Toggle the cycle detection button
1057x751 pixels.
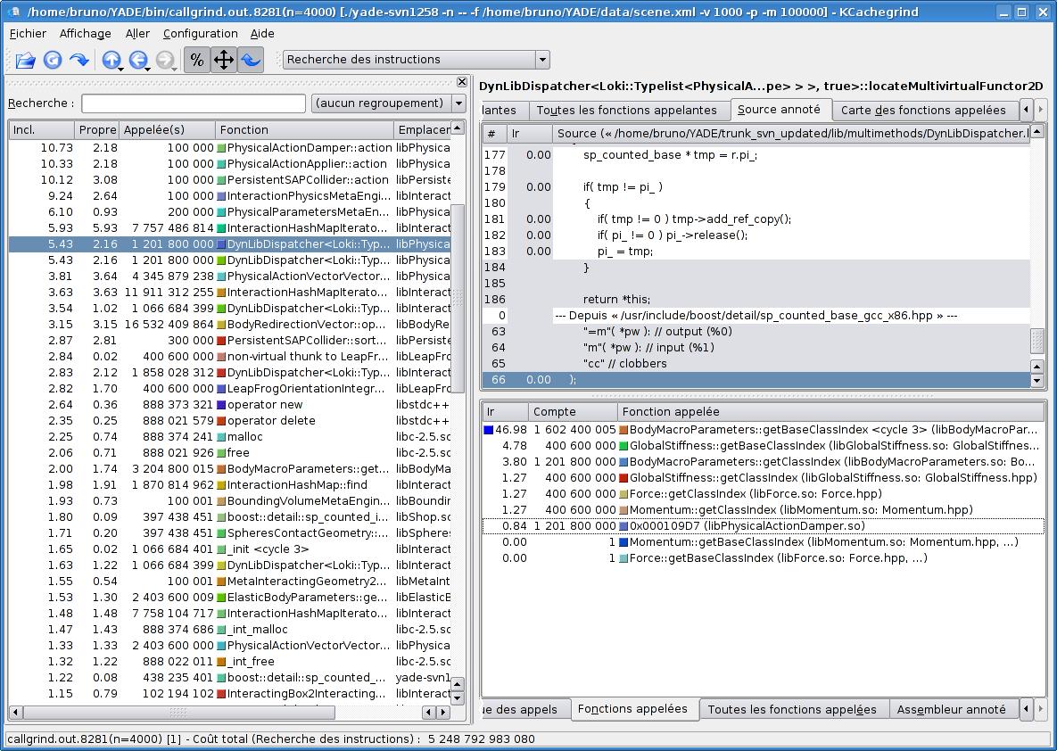(x=251, y=60)
